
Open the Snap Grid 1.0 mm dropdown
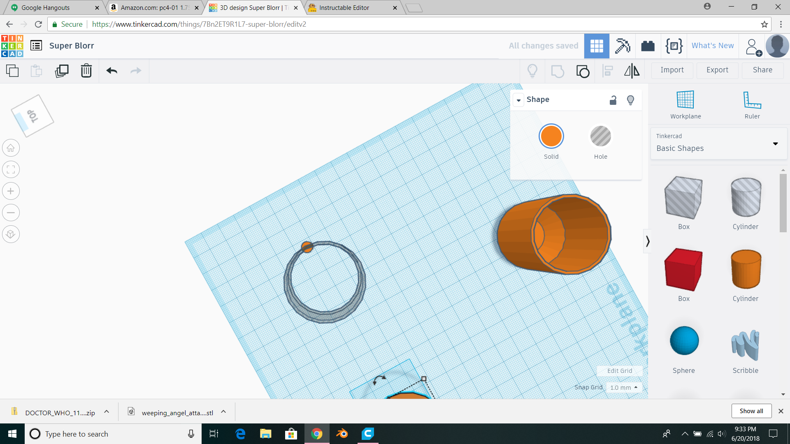point(624,387)
